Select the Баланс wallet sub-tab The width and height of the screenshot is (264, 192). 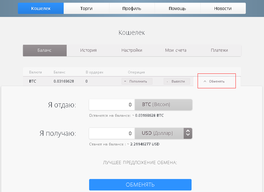pos(45,50)
